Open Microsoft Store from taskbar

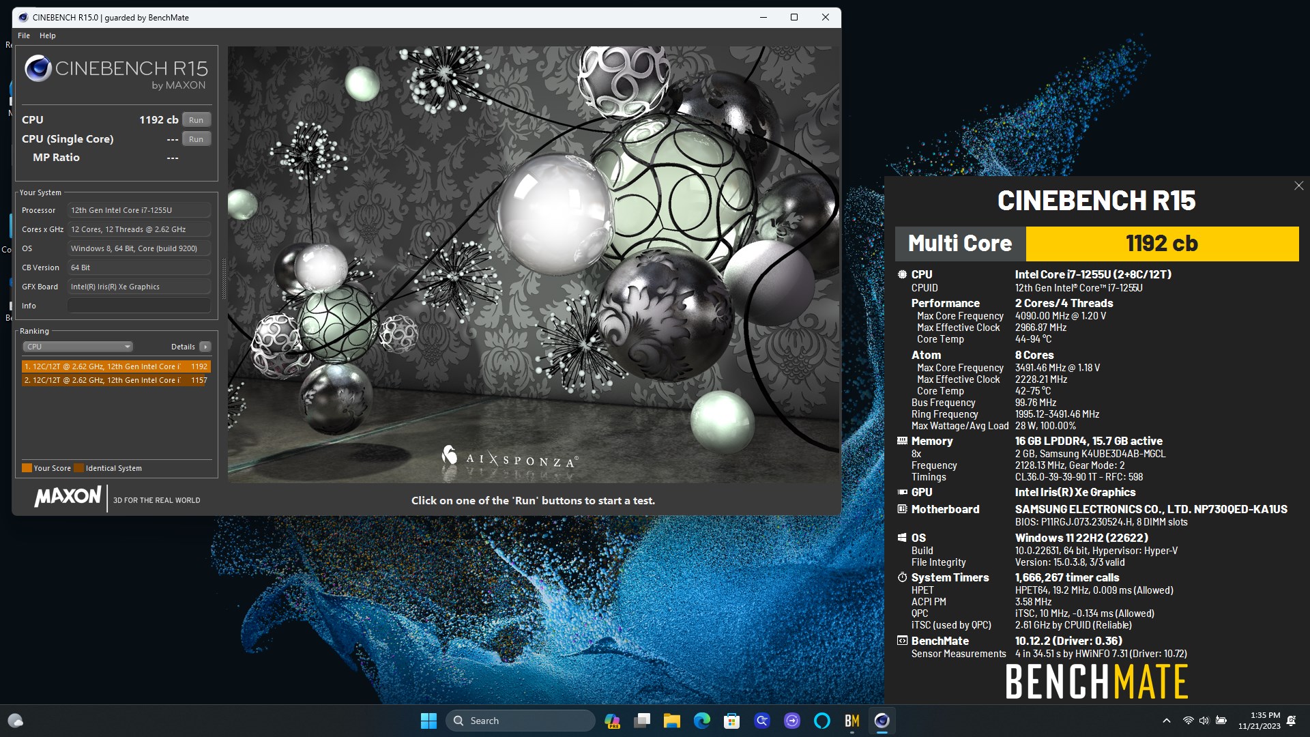point(732,721)
